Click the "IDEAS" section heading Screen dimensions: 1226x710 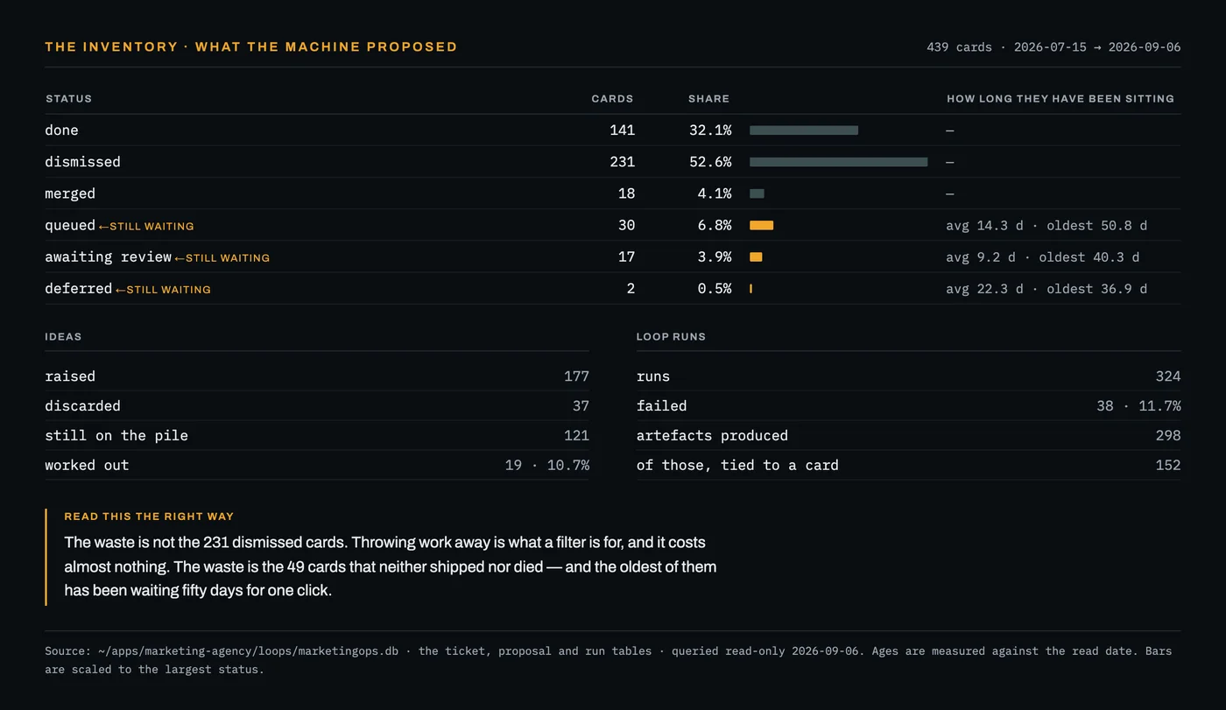tap(64, 337)
